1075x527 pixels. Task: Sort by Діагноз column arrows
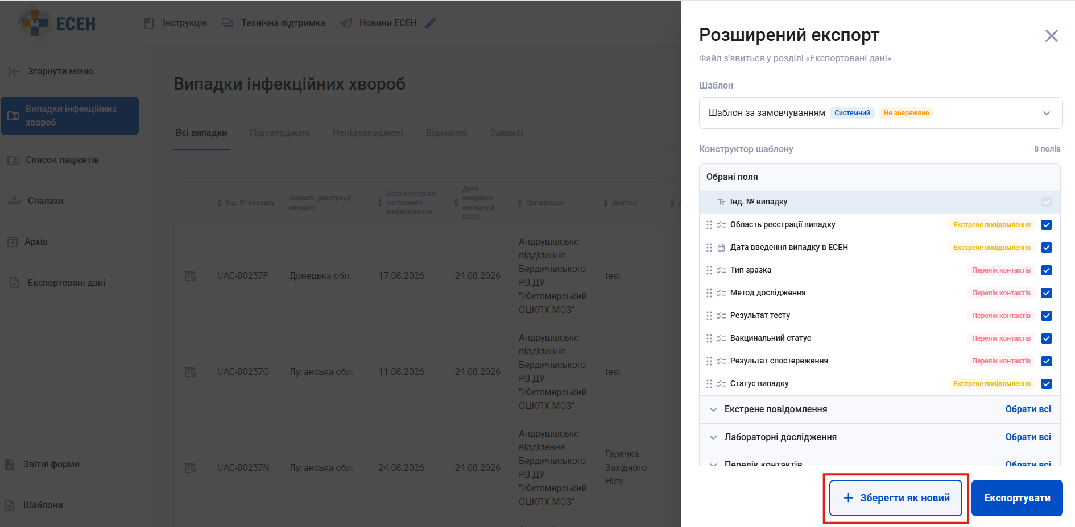(606, 203)
